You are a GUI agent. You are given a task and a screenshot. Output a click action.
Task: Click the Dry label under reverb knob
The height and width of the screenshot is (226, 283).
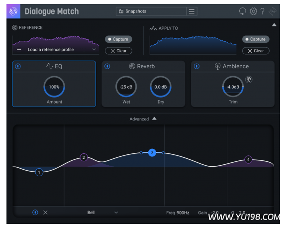pos(161,102)
